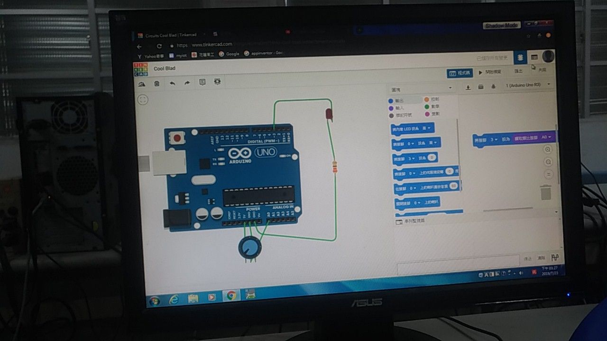607x341 pixels.
Task: Click the set-pin block in the workspace
Action: pos(514,139)
